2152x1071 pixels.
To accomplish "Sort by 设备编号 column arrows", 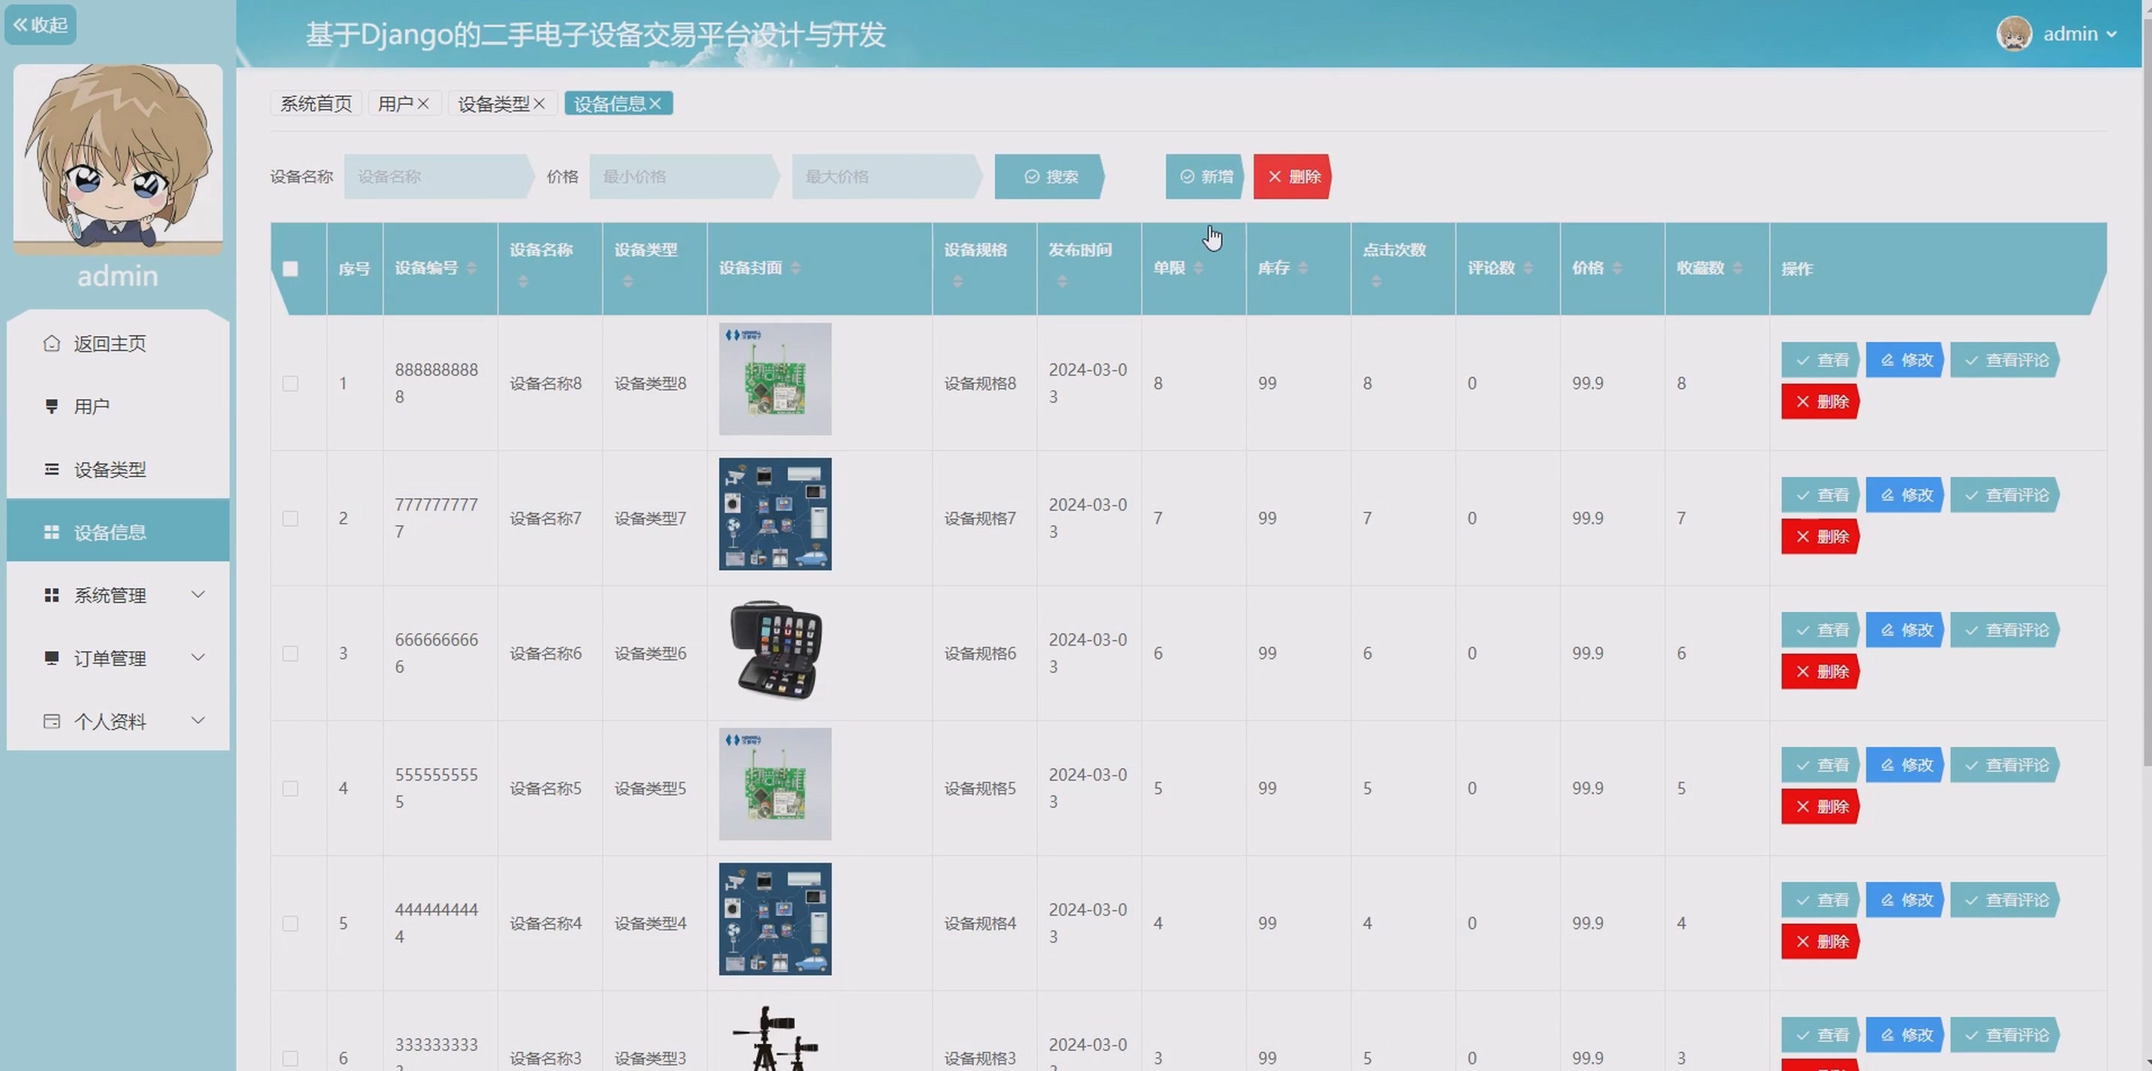I will pyautogui.click(x=471, y=268).
